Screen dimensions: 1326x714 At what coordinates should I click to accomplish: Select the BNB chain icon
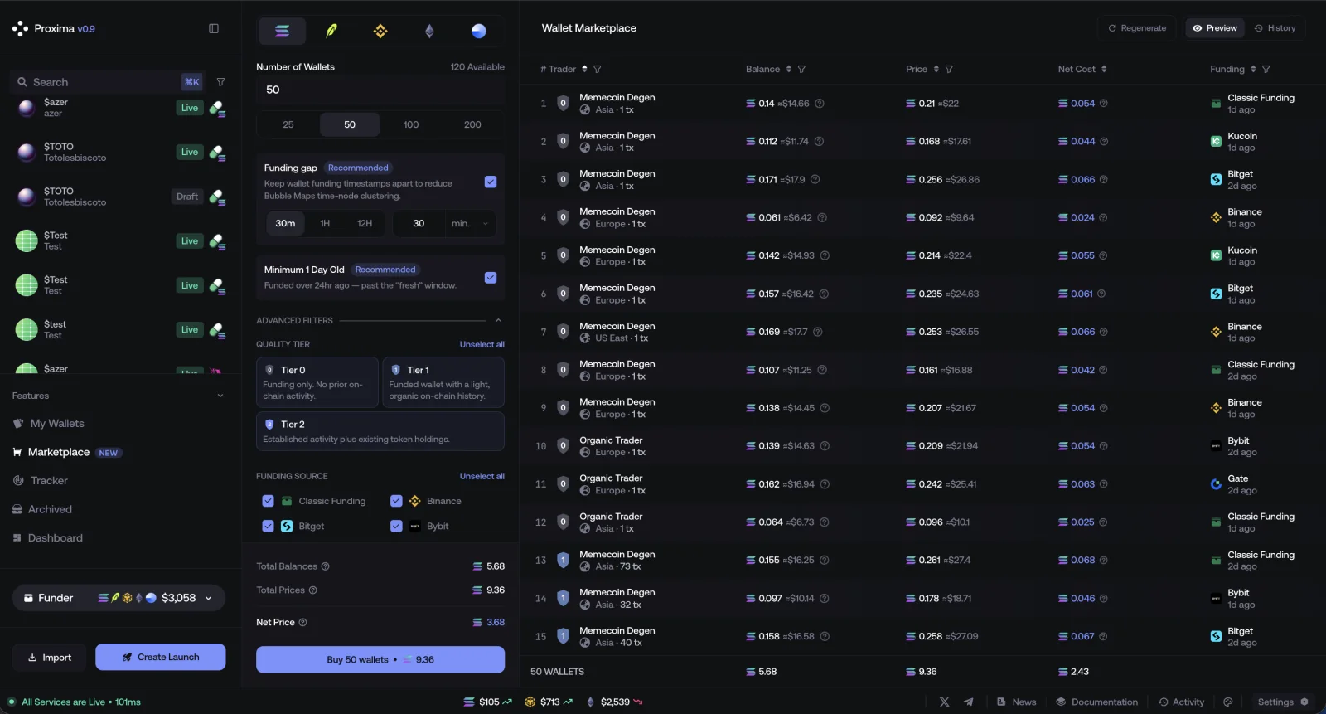(380, 31)
